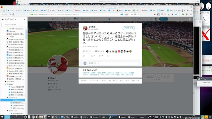Click the large duck profile picture
212x119 pixels.
58,65
